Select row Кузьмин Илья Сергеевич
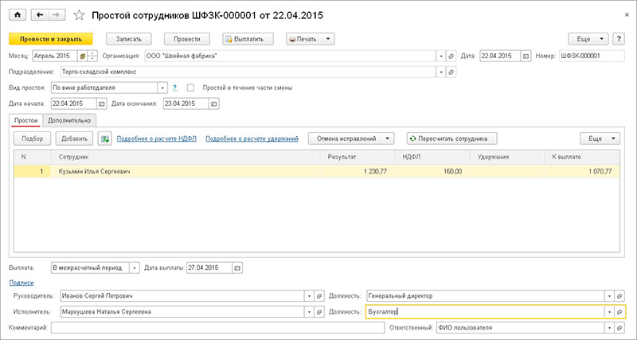637x340 pixels. pos(317,171)
